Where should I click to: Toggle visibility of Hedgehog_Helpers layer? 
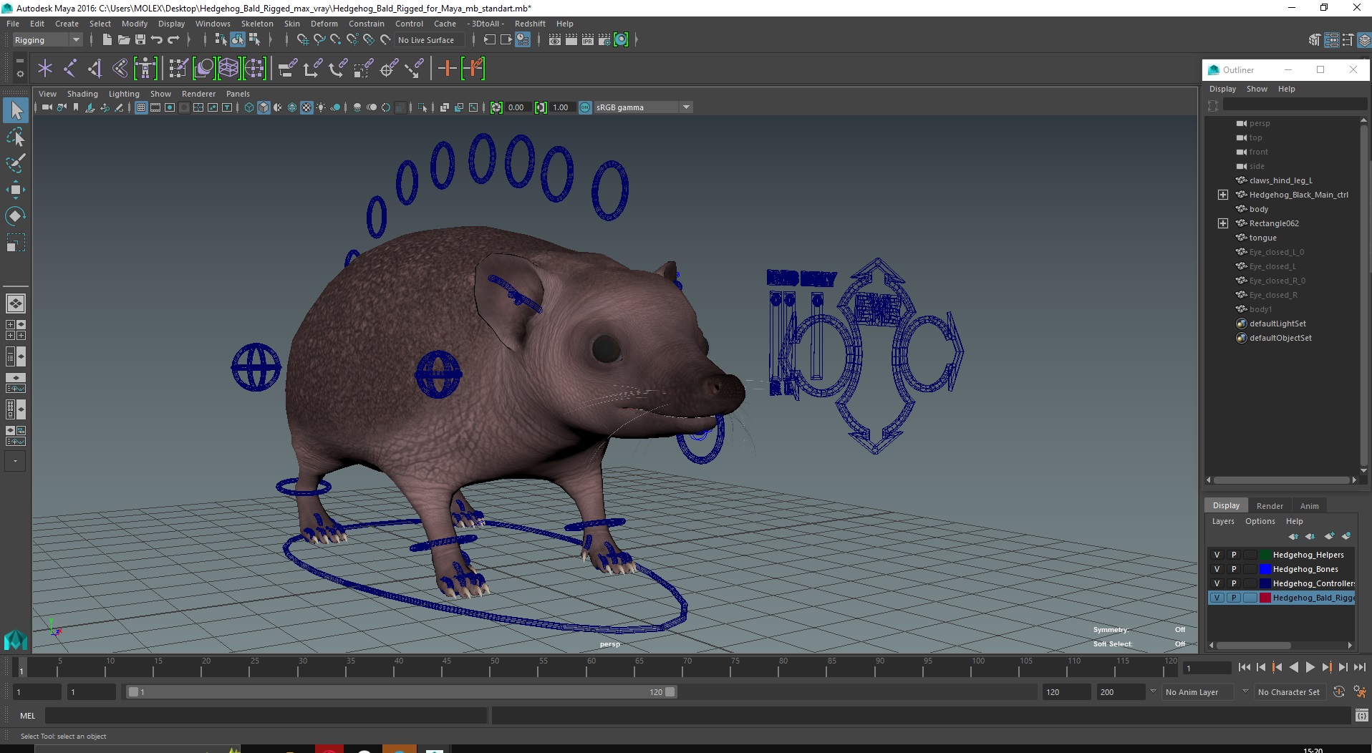[x=1217, y=555]
